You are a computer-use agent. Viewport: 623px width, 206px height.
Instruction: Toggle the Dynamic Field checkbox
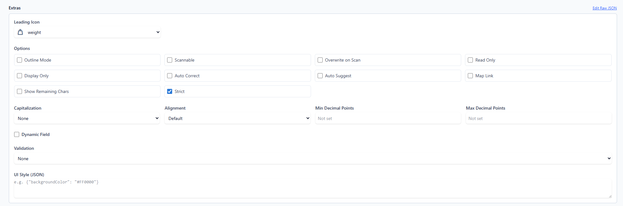(x=17, y=134)
